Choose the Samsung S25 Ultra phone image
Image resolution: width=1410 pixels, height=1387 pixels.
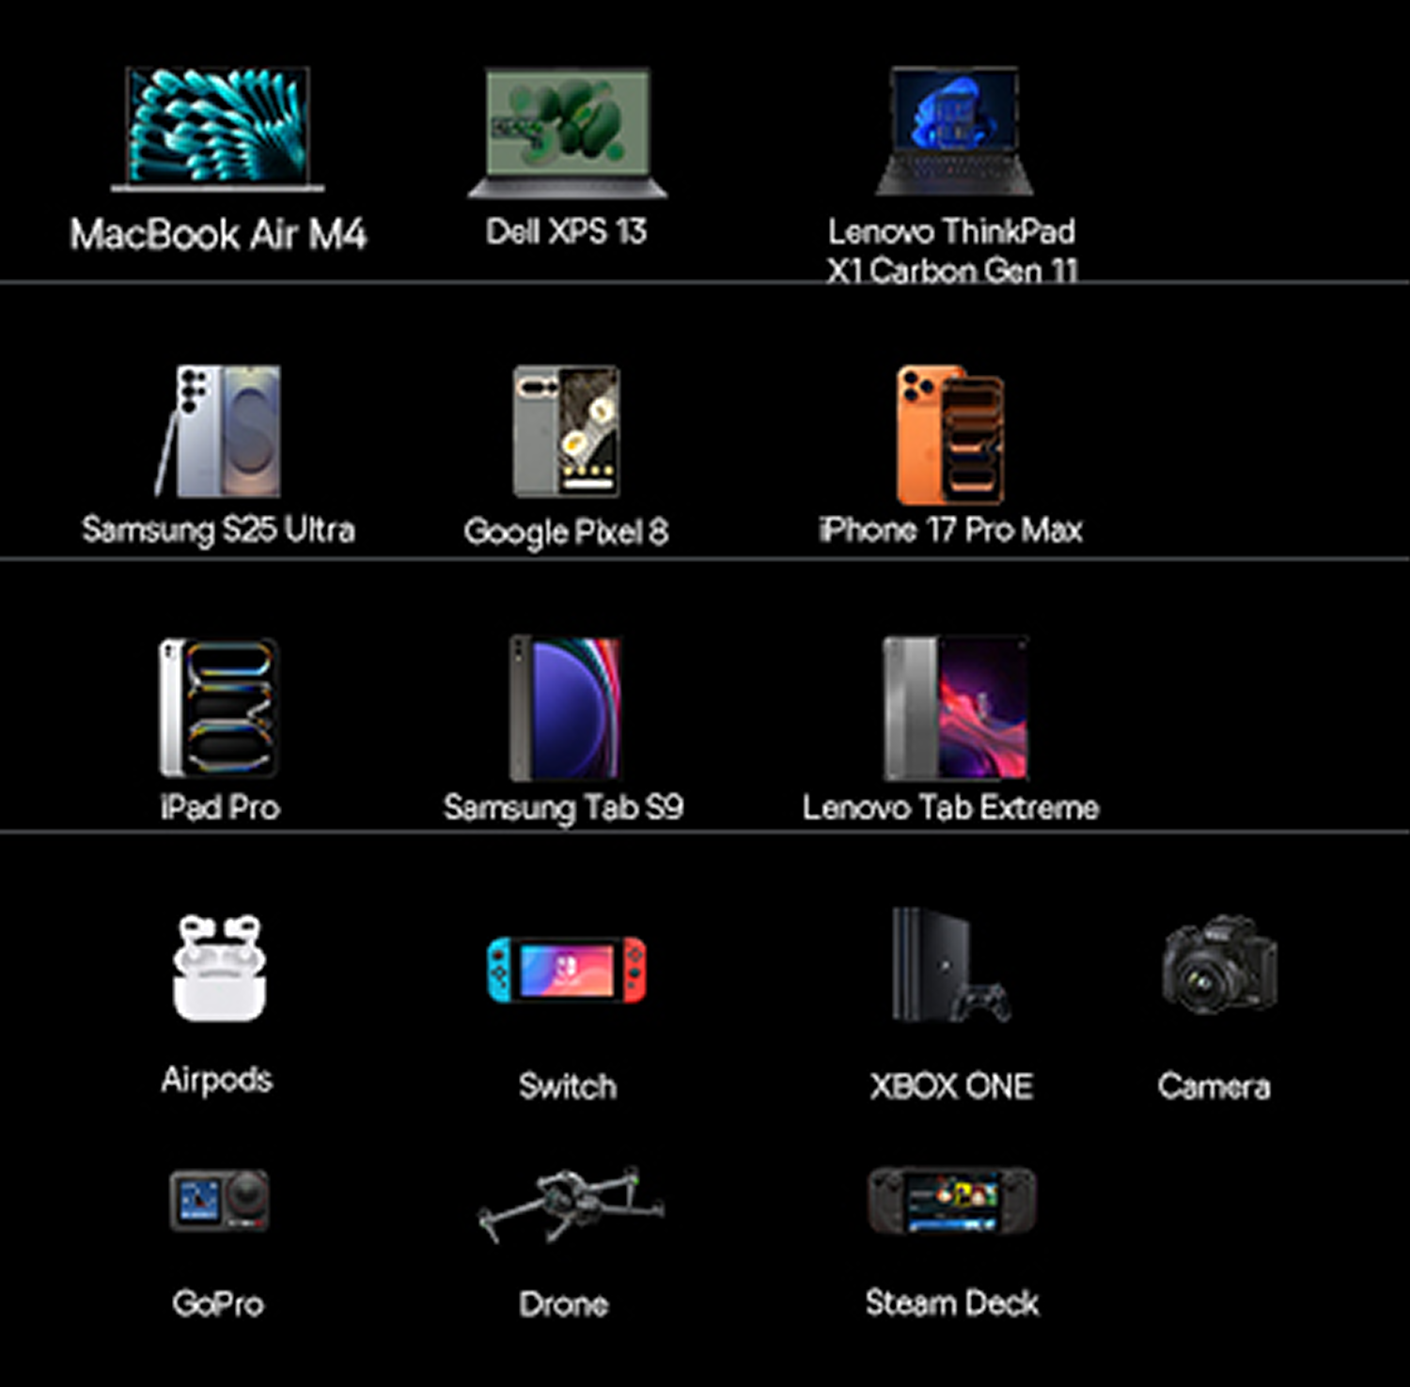(218, 431)
